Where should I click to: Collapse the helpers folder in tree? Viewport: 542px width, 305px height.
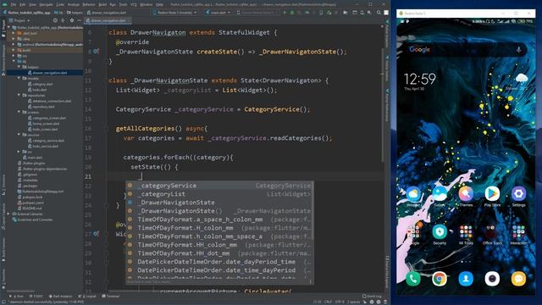(x=19, y=67)
